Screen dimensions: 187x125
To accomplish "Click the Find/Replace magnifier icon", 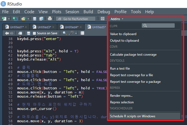I will [x=65, y=33].
